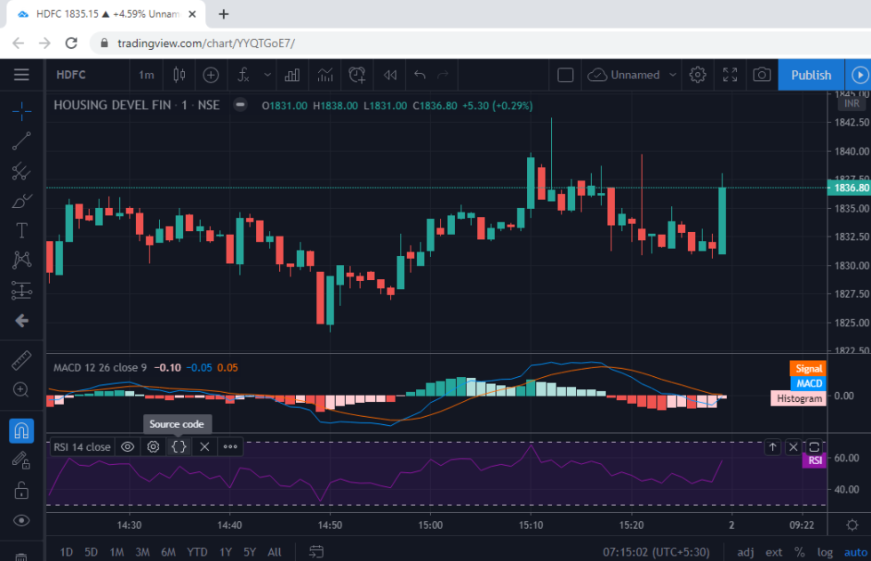Select the 1D time range

pos(67,552)
